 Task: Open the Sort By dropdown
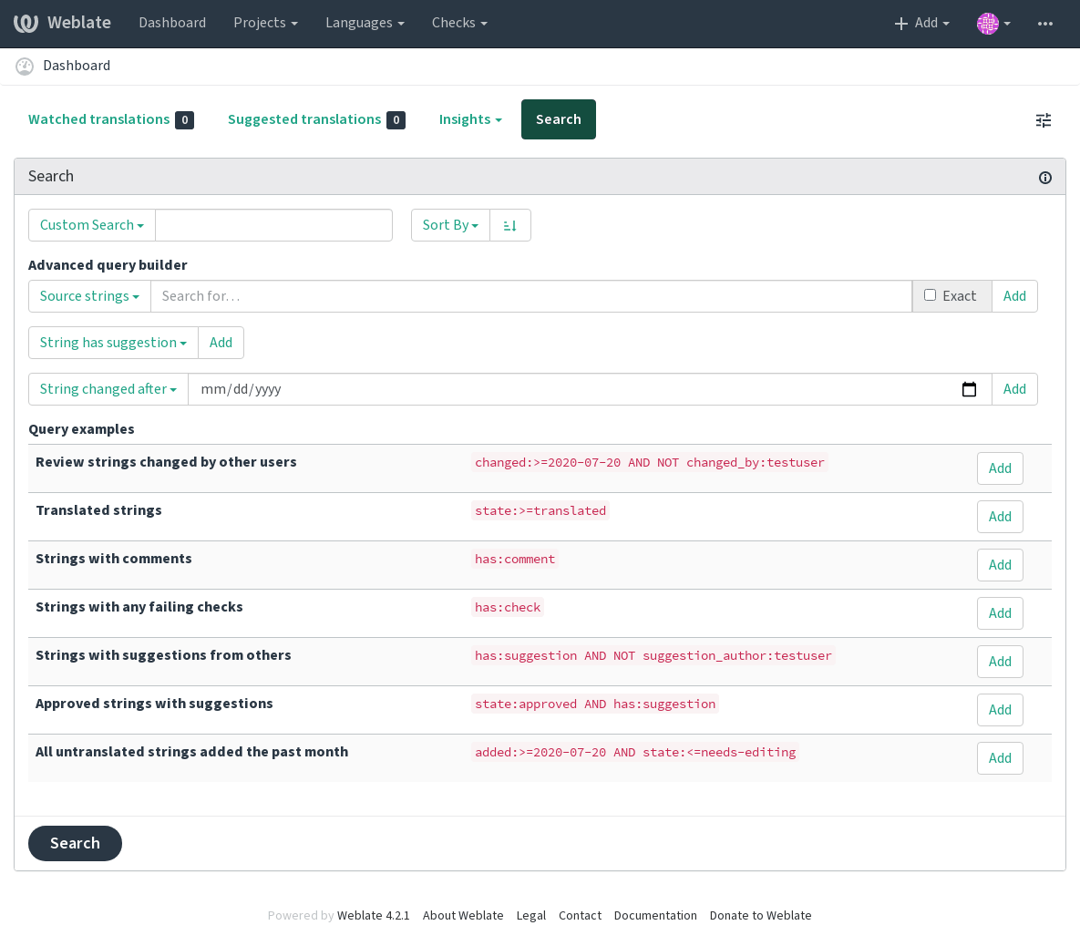450,225
